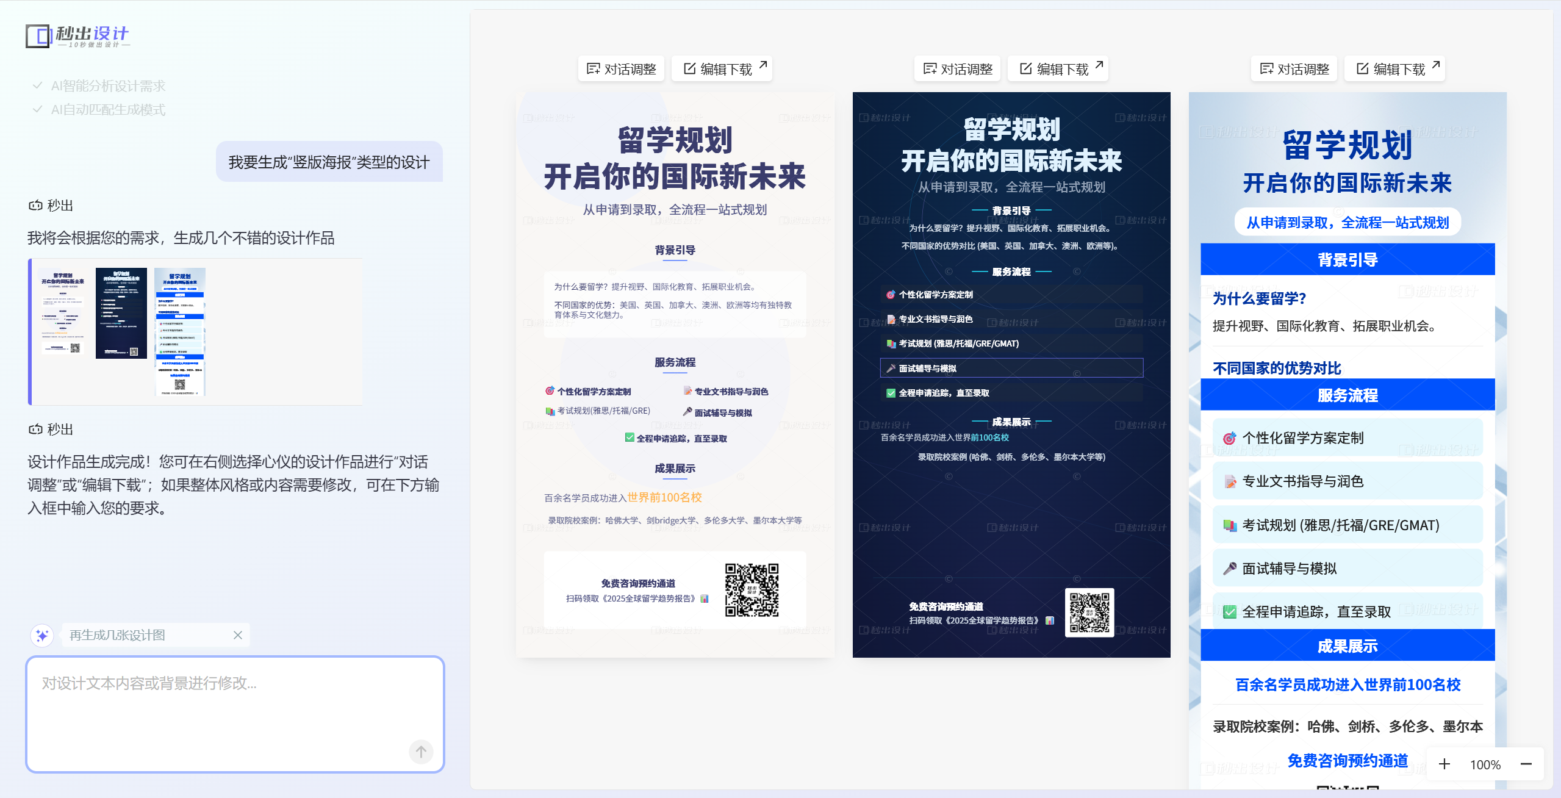Click zoom in plus icon
The height and width of the screenshot is (798, 1561).
(x=1444, y=764)
